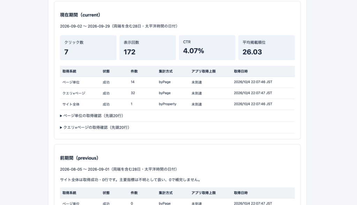Click アプリ取得上限 header in current period table
Viewport: 357px width, 205px height.
pyautogui.click(x=204, y=71)
